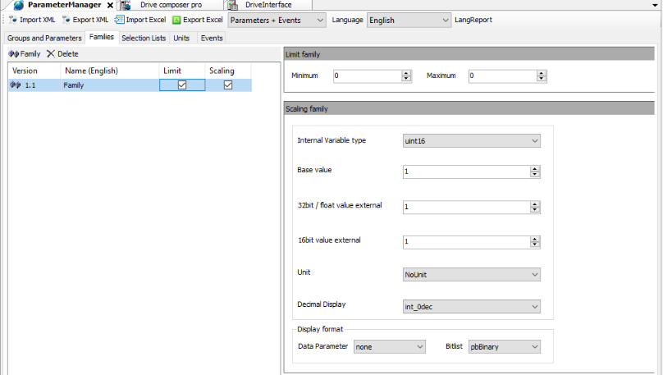Open the Groups and Parameters tab

(x=44, y=38)
